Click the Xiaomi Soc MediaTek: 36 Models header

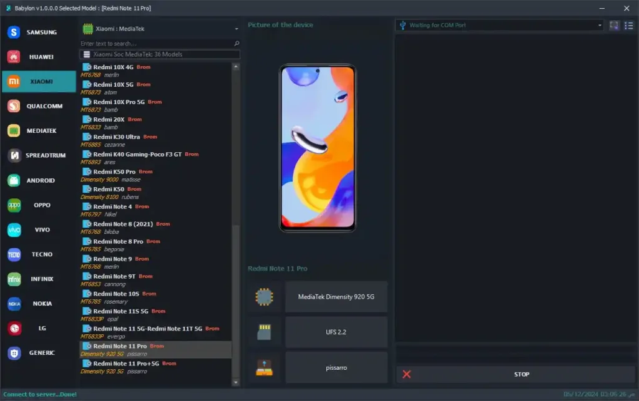tap(160, 54)
